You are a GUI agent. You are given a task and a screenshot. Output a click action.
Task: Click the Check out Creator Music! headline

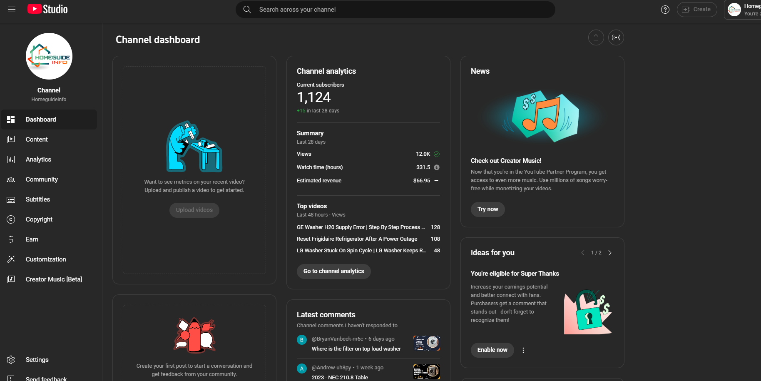(x=506, y=161)
